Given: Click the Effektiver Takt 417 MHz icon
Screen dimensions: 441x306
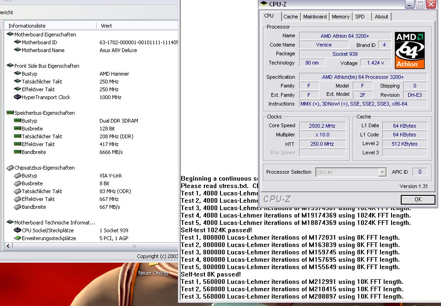Looking at the screenshot, I should pyautogui.click(x=18, y=144).
